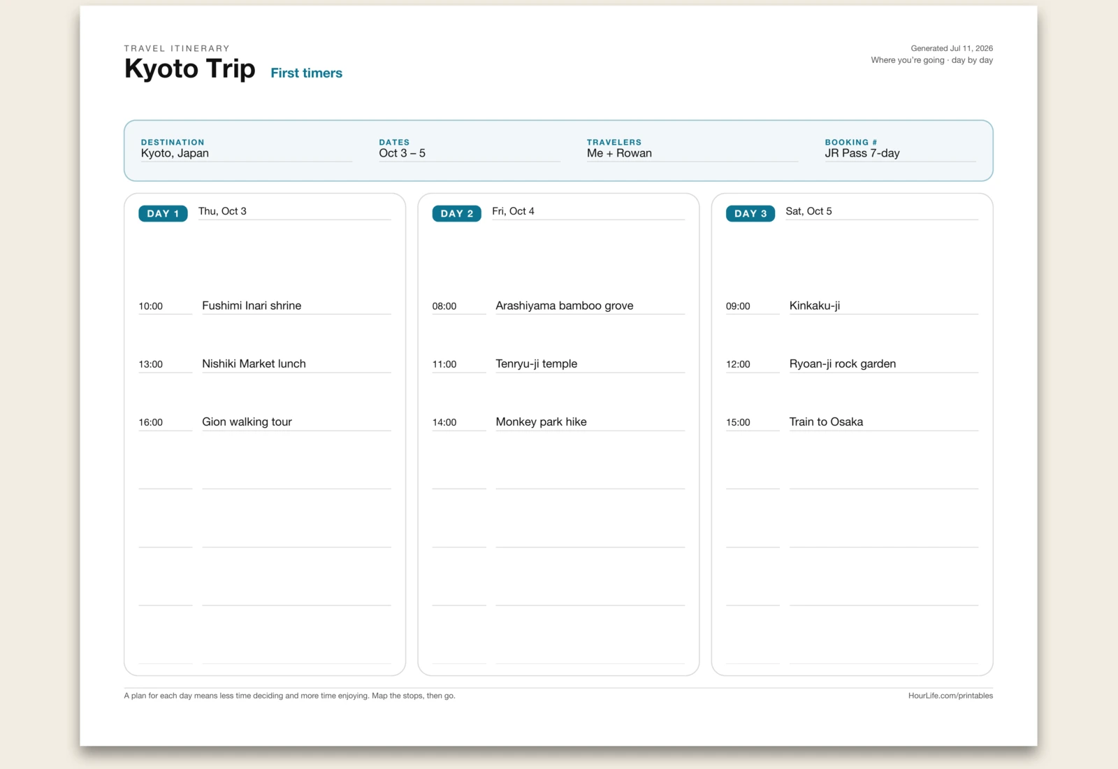This screenshot has width=1118, height=769.
Task: Click the DAY 3 badge
Action: point(750,213)
